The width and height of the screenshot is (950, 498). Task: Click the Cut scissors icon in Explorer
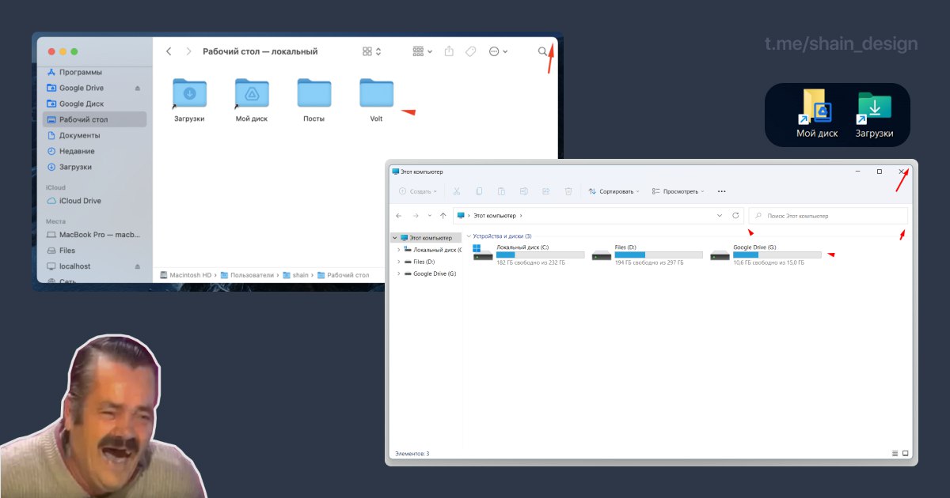pos(457,191)
